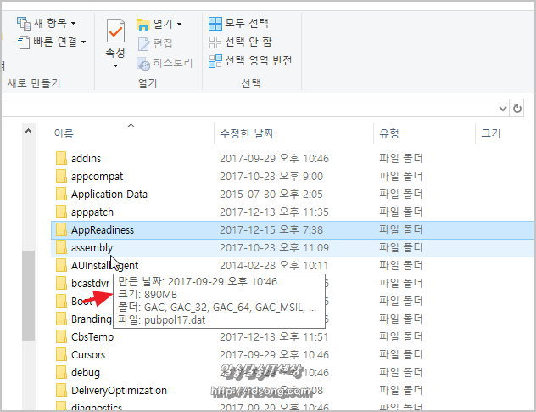Click the Application Data folder name
The height and width of the screenshot is (412, 536).
pyautogui.click(x=109, y=195)
